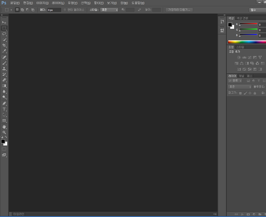Viewport: 266px width, 217px height.
Task: Open the 파일(F) menu
Action: pos(15,3)
